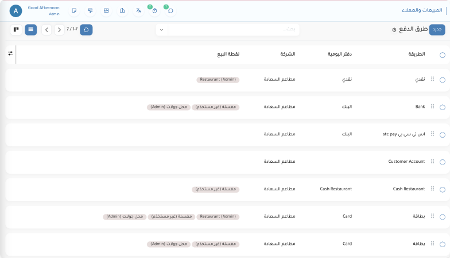Open gear settings next to طرق الدفع
Viewport: 450px width, 258px height.
click(x=394, y=30)
